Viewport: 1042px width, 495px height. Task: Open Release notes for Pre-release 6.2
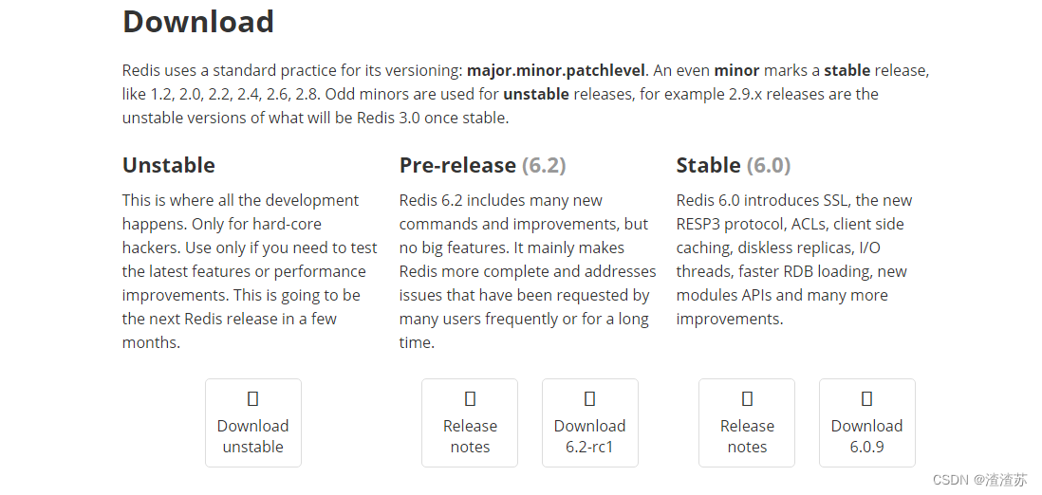pyautogui.click(x=470, y=423)
